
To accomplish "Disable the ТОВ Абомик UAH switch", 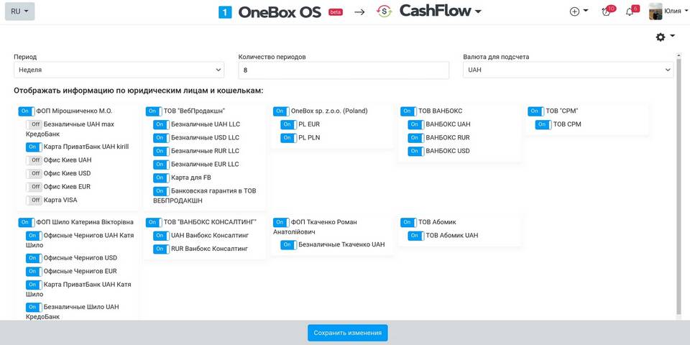I will click(416, 236).
